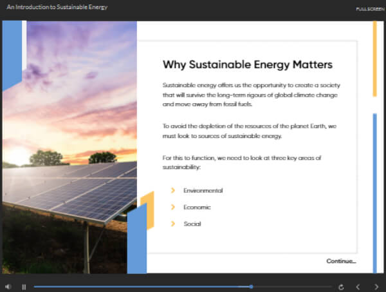Screen dimensions: 386x292
Task: Click the Social list item text
Action: [192, 224]
